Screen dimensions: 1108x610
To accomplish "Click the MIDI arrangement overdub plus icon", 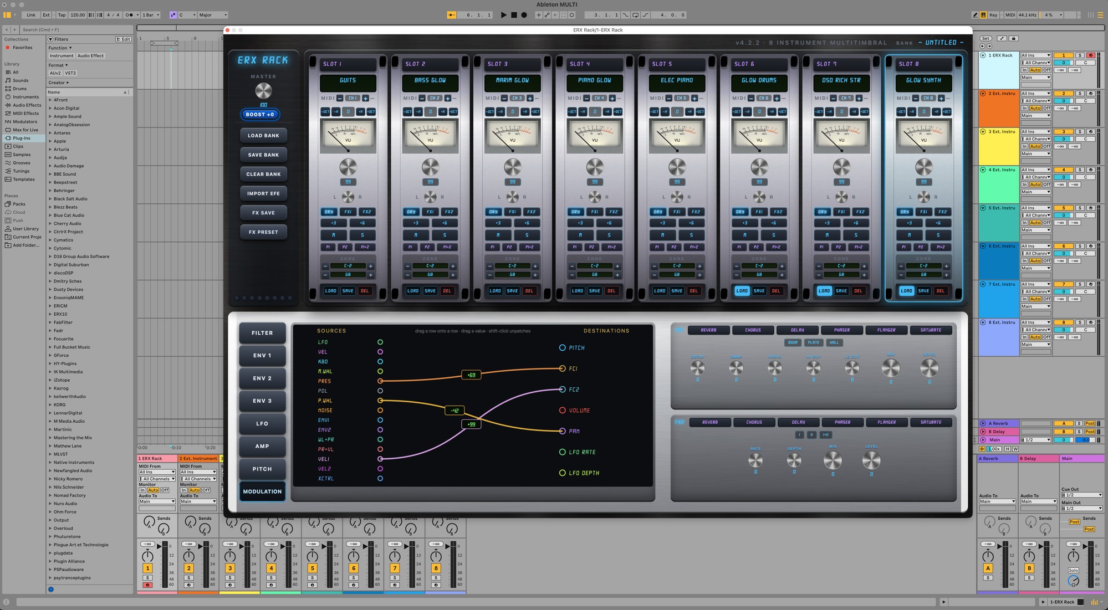I will tap(538, 15).
